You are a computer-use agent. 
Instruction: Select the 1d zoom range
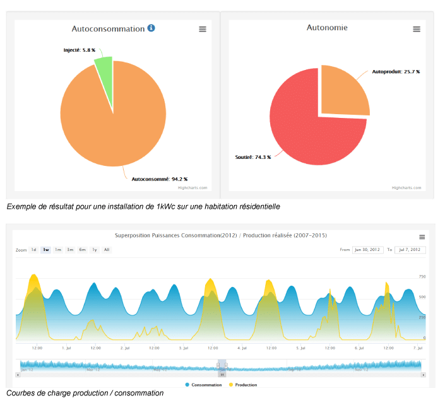pyautogui.click(x=34, y=250)
